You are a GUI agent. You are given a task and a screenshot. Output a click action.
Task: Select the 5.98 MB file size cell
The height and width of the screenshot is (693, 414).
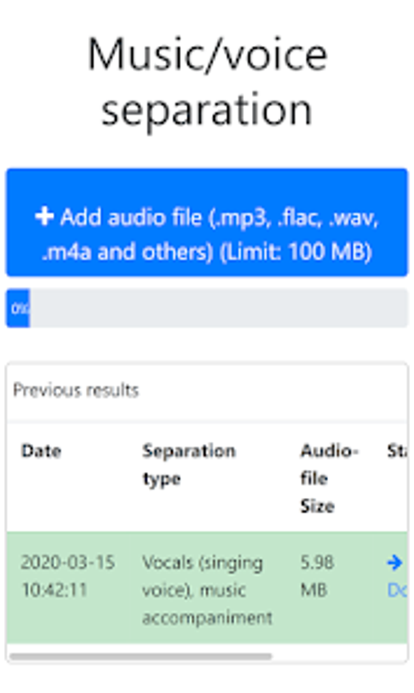click(317, 576)
